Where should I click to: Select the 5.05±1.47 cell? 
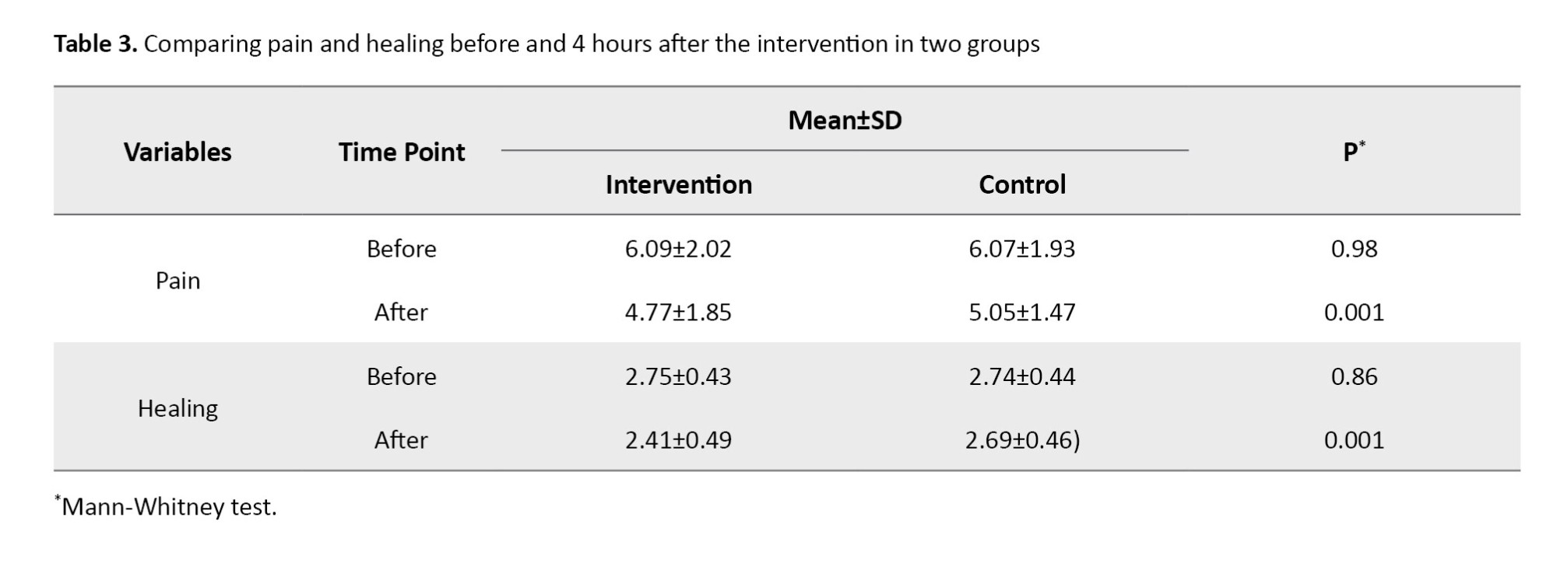click(x=1021, y=313)
